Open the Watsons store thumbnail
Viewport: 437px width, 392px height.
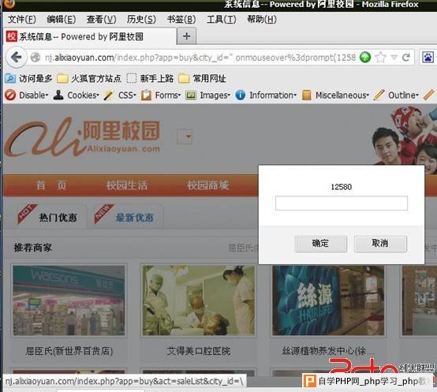tap(69, 301)
